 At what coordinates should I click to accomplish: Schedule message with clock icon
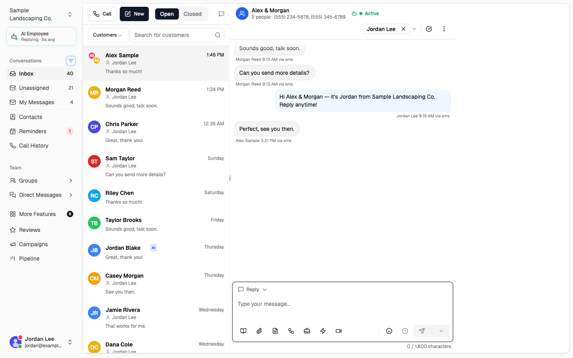pos(405,331)
